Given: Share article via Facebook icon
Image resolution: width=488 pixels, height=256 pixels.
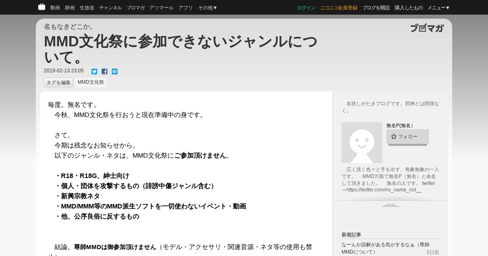Looking at the screenshot, I should coord(105,72).
